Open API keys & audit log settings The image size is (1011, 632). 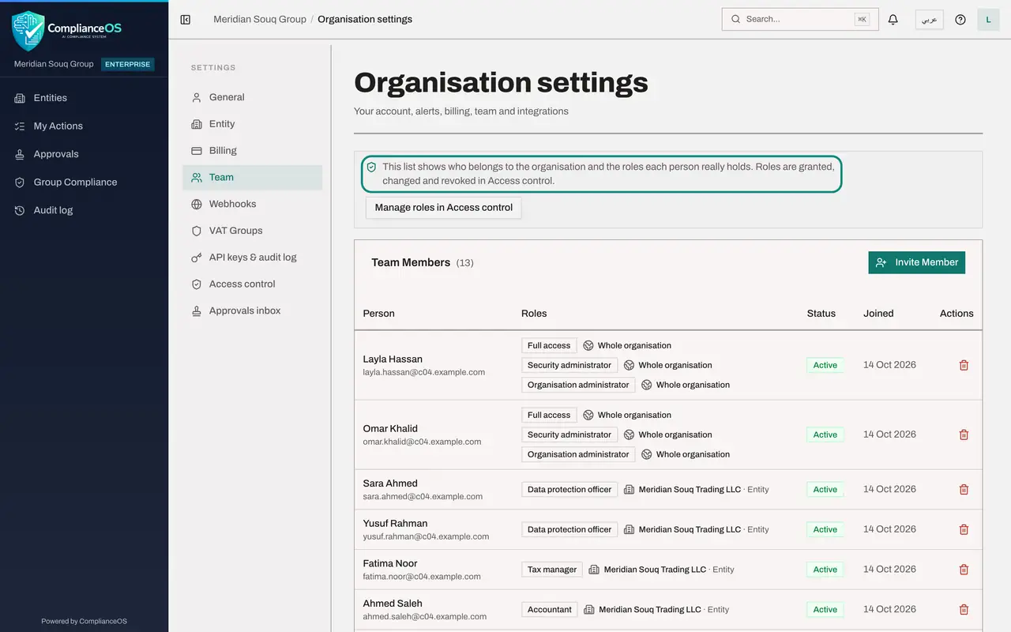[x=252, y=258]
